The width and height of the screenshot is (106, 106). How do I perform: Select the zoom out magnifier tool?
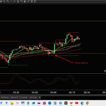coord(11,1)
